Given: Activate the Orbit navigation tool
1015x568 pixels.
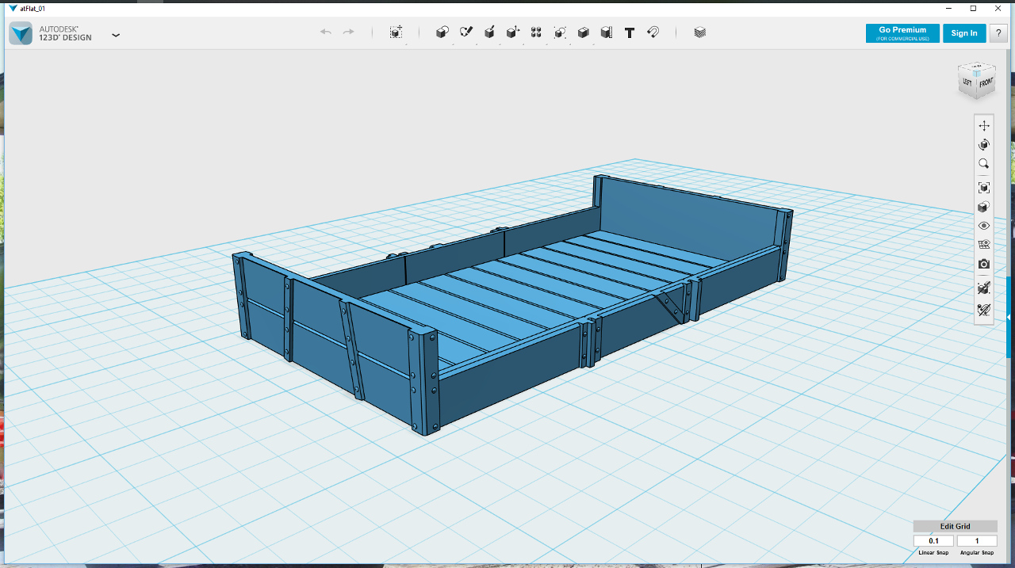Looking at the screenshot, I should pos(984,145).
